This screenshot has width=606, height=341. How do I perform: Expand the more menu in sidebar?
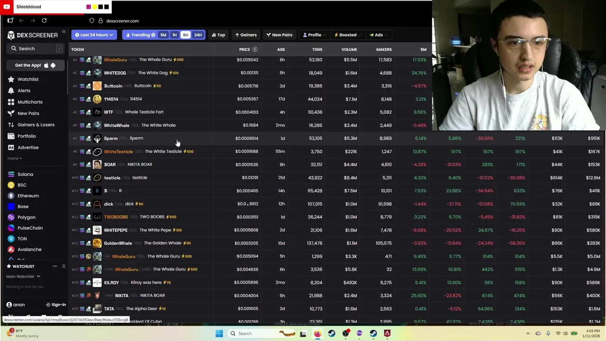15,158
